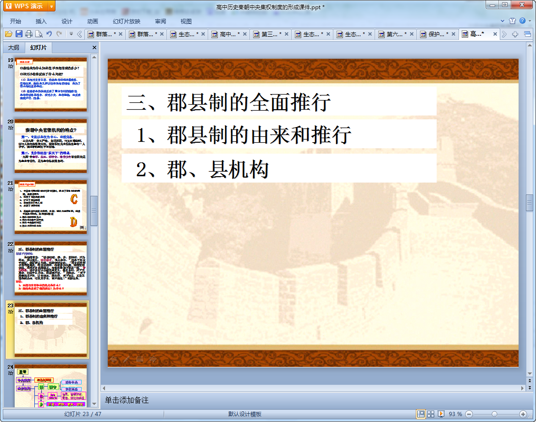Create a new document tab with plus icon
The height and width of the screenshot is (422, 536).
(x=515, y=34)
